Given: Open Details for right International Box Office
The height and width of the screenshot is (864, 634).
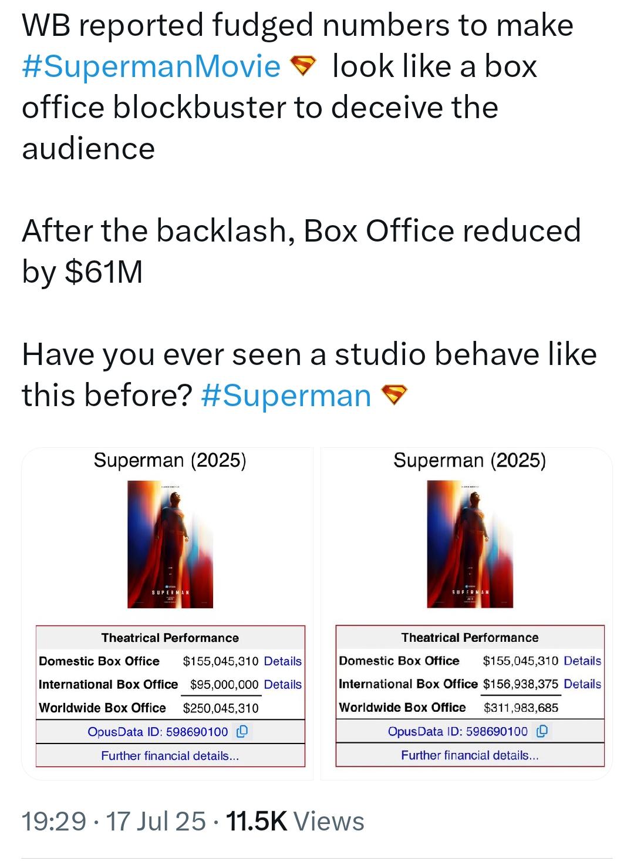Looking at the screenshot, I should tap(582, 684).
